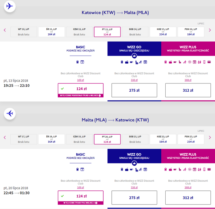
Task: Click outbound BASIC small cabin bag icon
Action: 78,62
